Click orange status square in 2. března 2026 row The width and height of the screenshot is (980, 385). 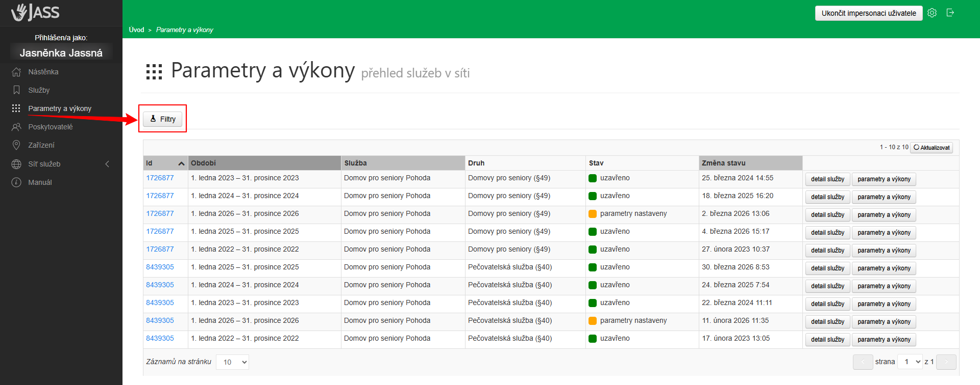(x=593, y=214)
